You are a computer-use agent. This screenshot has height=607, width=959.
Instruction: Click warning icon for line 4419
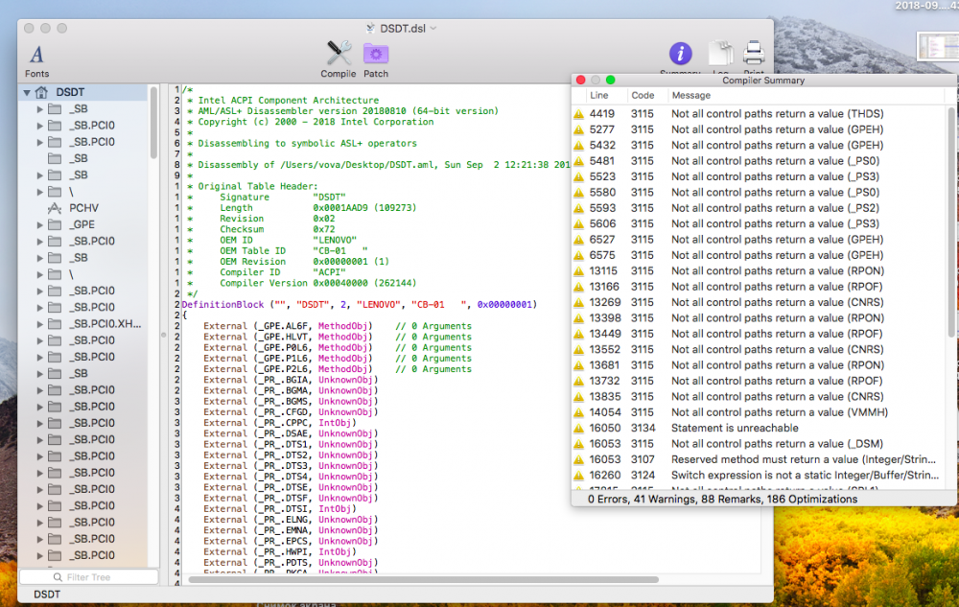(578, 114)
